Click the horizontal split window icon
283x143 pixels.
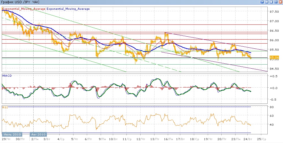point(271,2)
